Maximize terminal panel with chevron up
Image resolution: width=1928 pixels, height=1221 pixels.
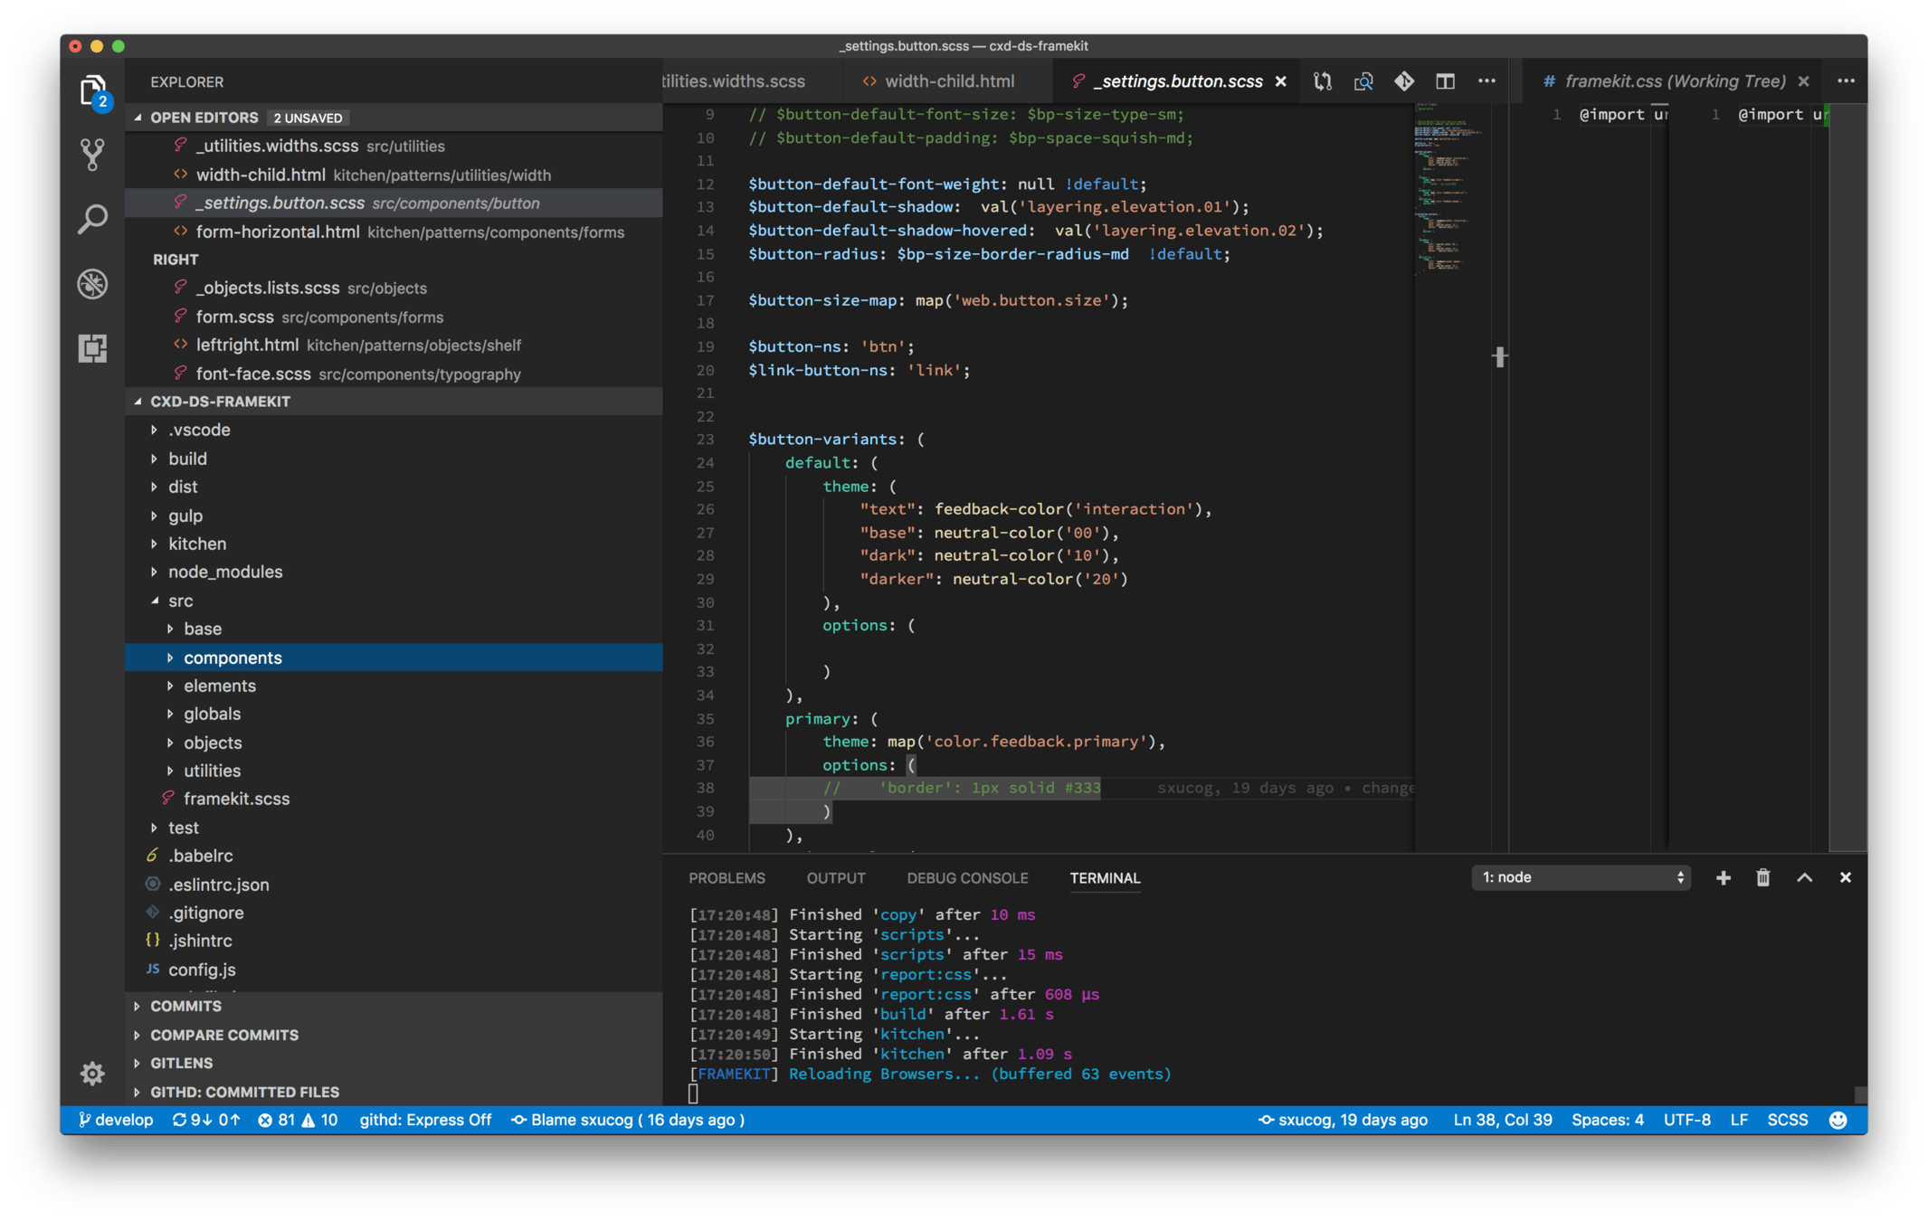point(1804,877)
